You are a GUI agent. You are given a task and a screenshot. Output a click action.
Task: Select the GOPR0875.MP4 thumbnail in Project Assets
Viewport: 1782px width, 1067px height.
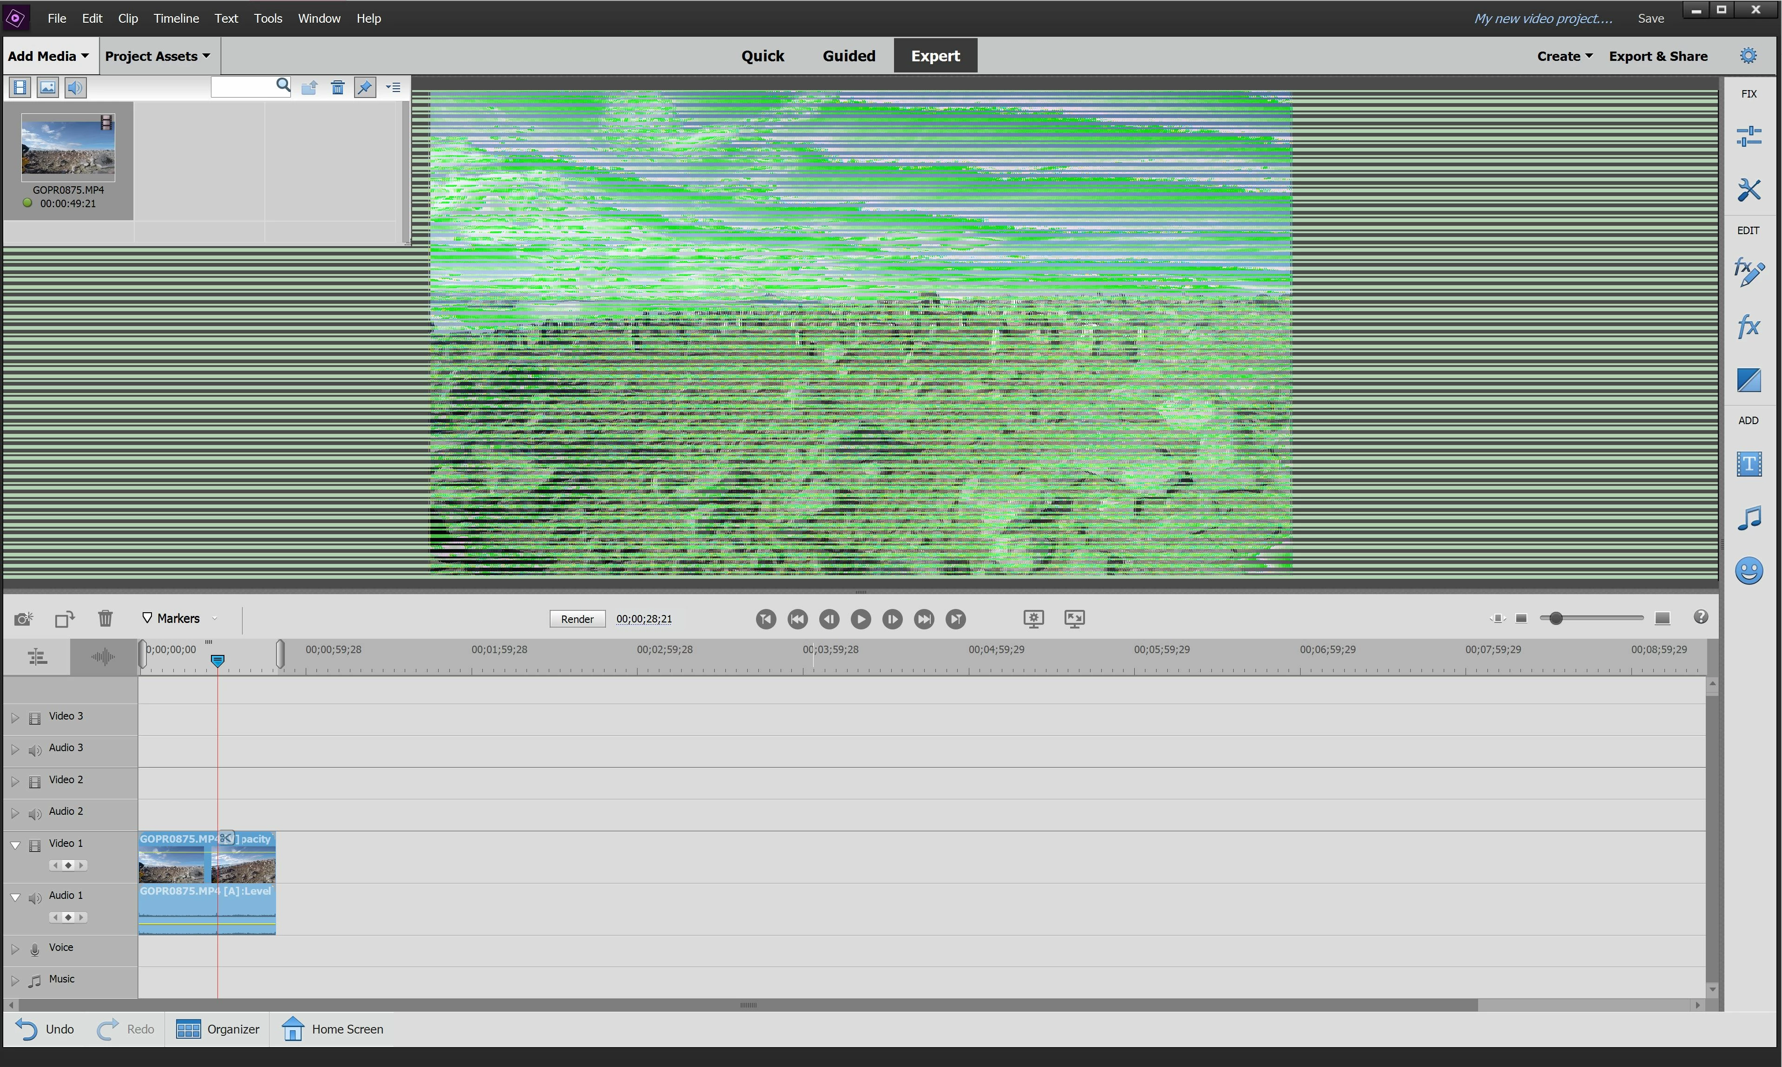tap(67, 147)
